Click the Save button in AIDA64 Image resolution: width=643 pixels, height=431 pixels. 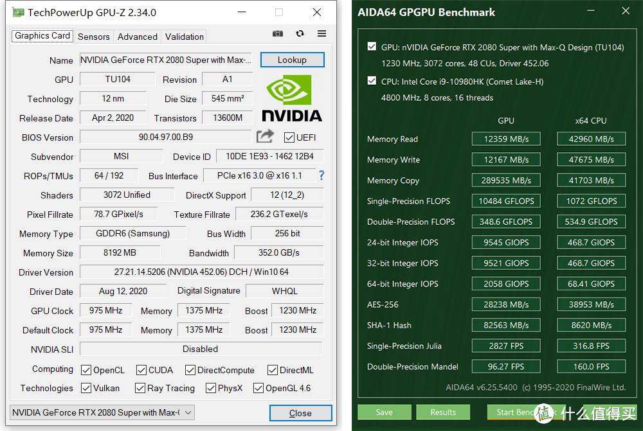pyautogui.click(x=385, y=412)
